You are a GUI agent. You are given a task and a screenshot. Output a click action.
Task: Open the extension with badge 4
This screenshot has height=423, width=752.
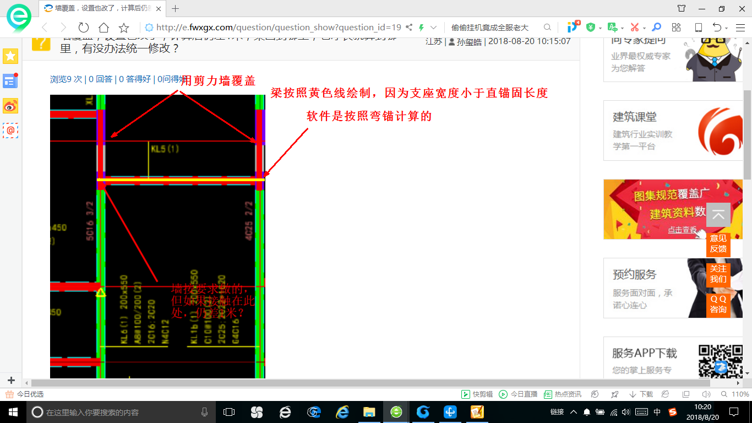tap(573, 27)
